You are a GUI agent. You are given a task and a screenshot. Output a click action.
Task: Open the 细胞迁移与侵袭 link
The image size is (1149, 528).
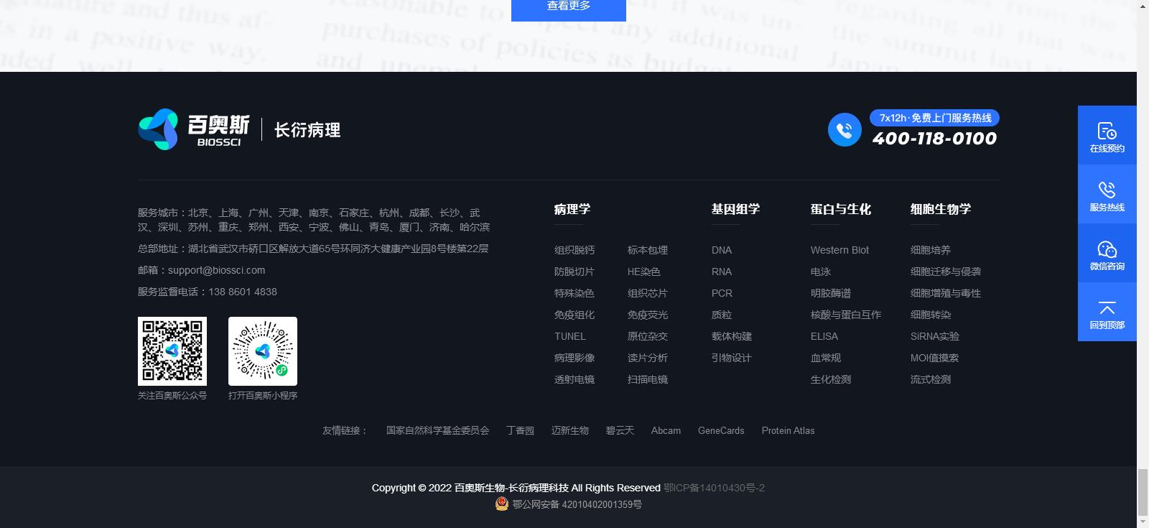click(x=945, y=272)
